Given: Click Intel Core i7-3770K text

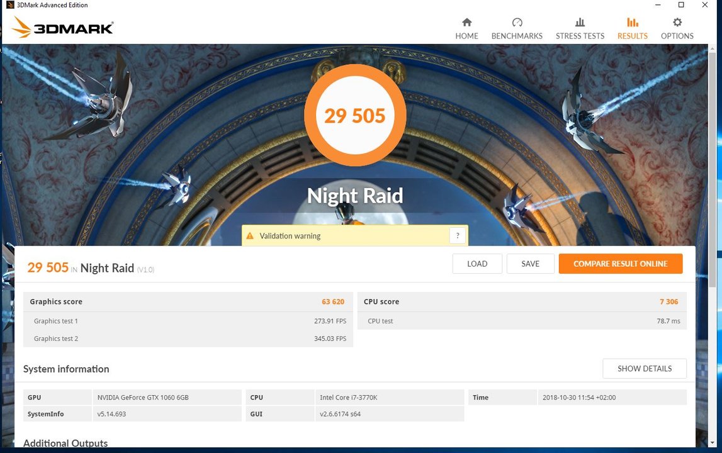Looking at the screenshot, I should click(349, 397).
